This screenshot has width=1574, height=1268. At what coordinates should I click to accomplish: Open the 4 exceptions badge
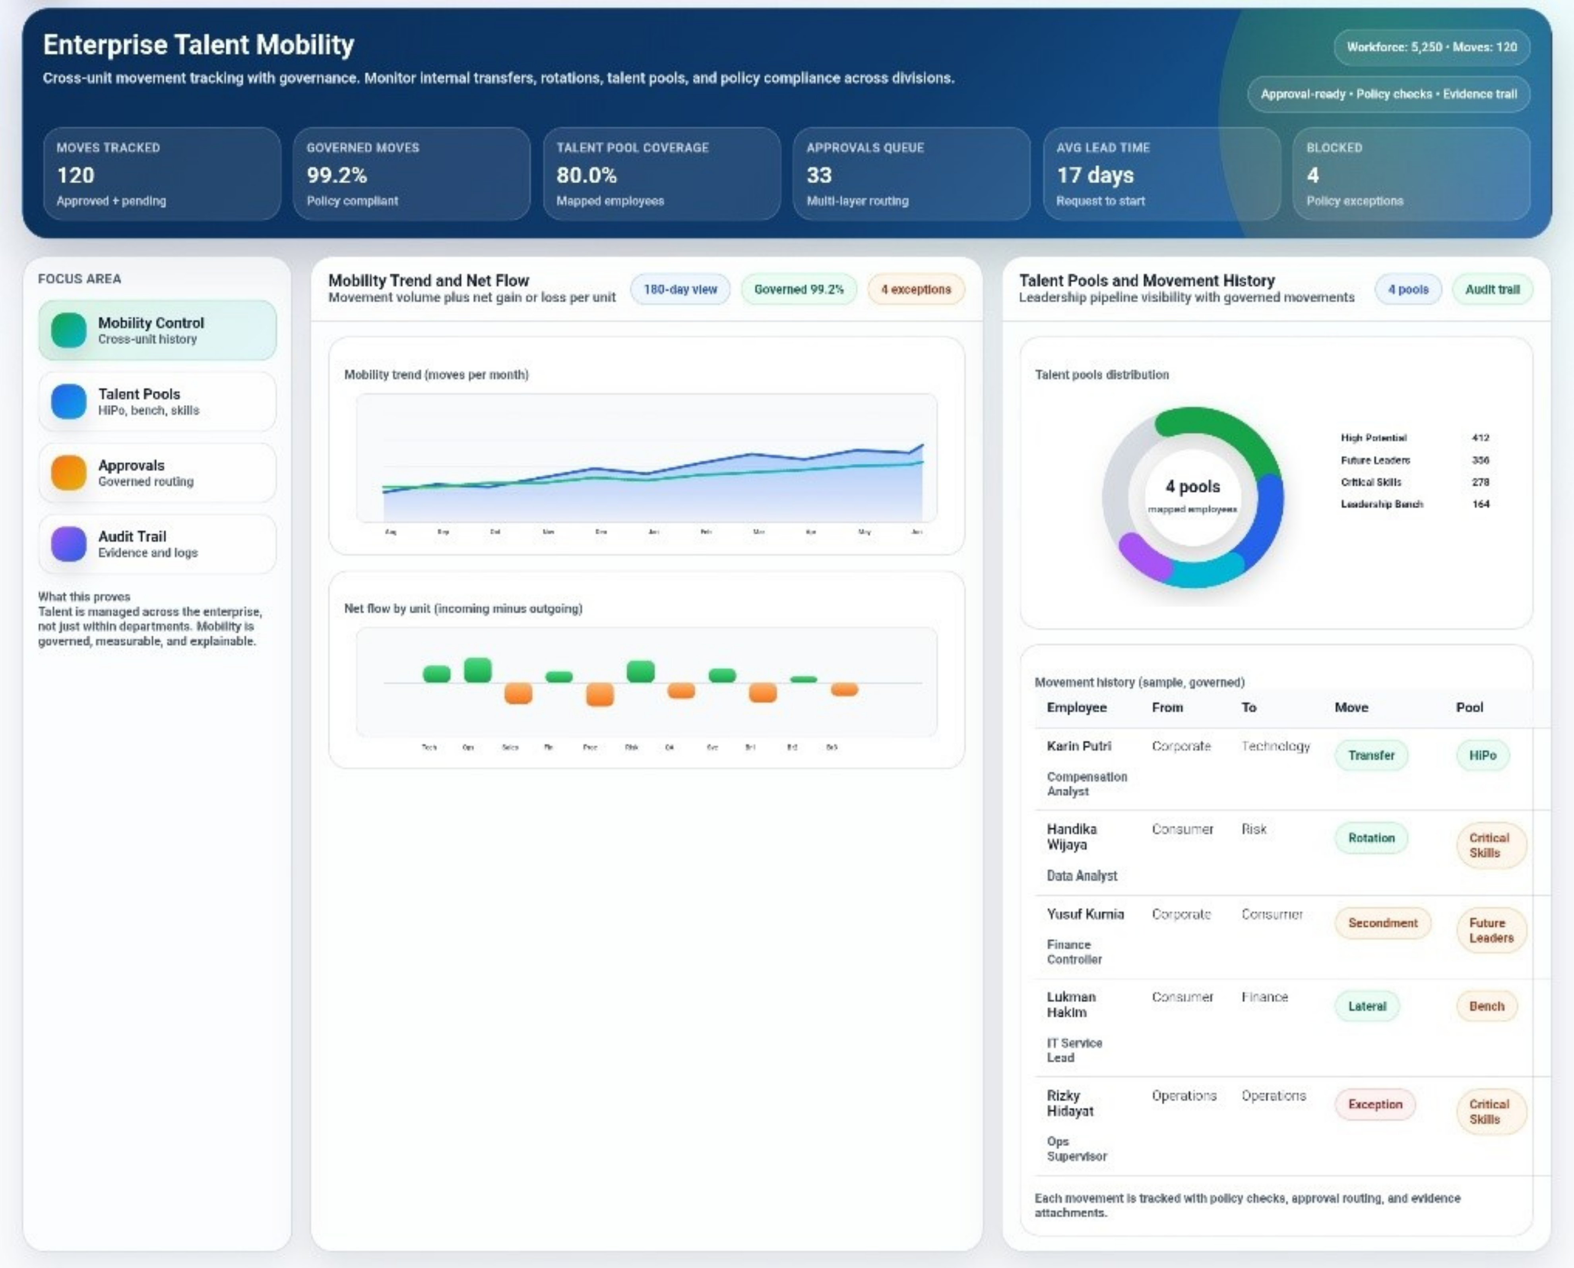tap(916, 289)
